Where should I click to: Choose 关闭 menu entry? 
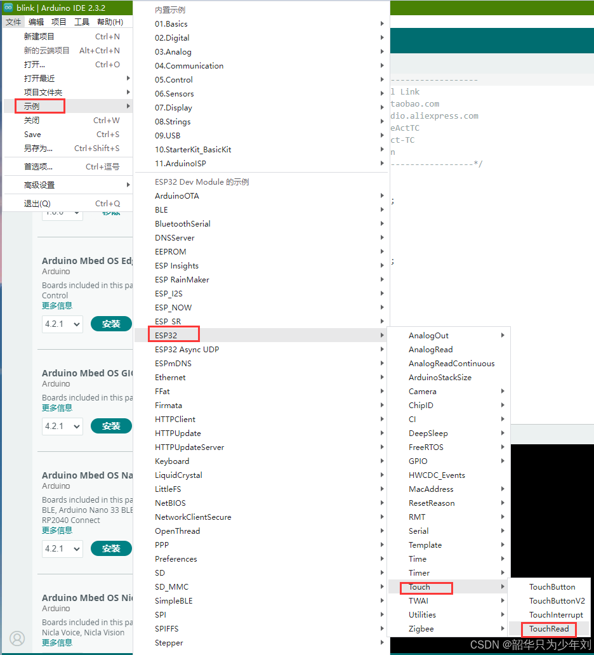point(68,121)
